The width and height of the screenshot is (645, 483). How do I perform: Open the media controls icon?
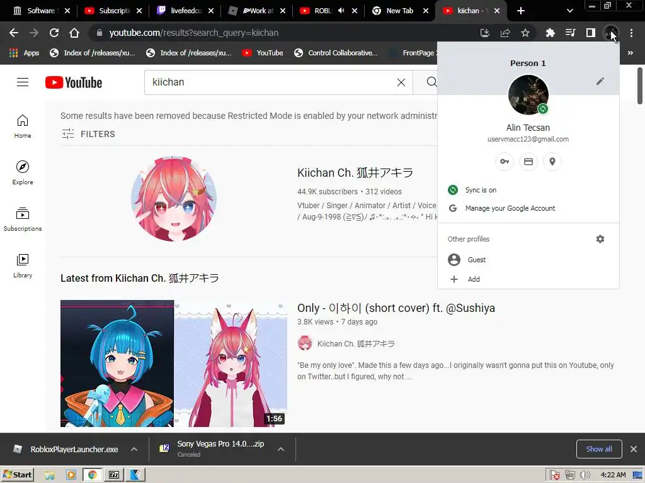(570, 33)
